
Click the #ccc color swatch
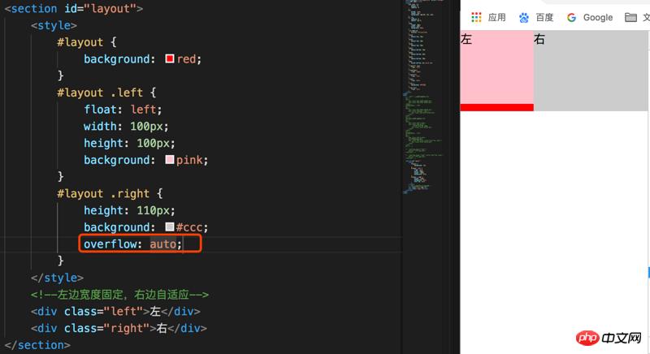pos(170,227)
